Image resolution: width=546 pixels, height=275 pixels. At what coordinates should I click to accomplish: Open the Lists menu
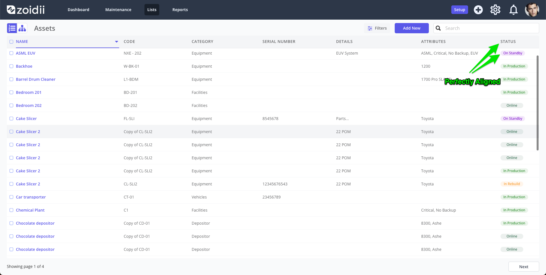point(152,10)
